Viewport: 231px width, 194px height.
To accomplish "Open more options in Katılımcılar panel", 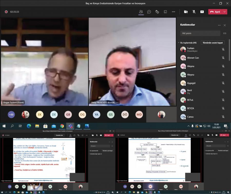I will point(219,25).
